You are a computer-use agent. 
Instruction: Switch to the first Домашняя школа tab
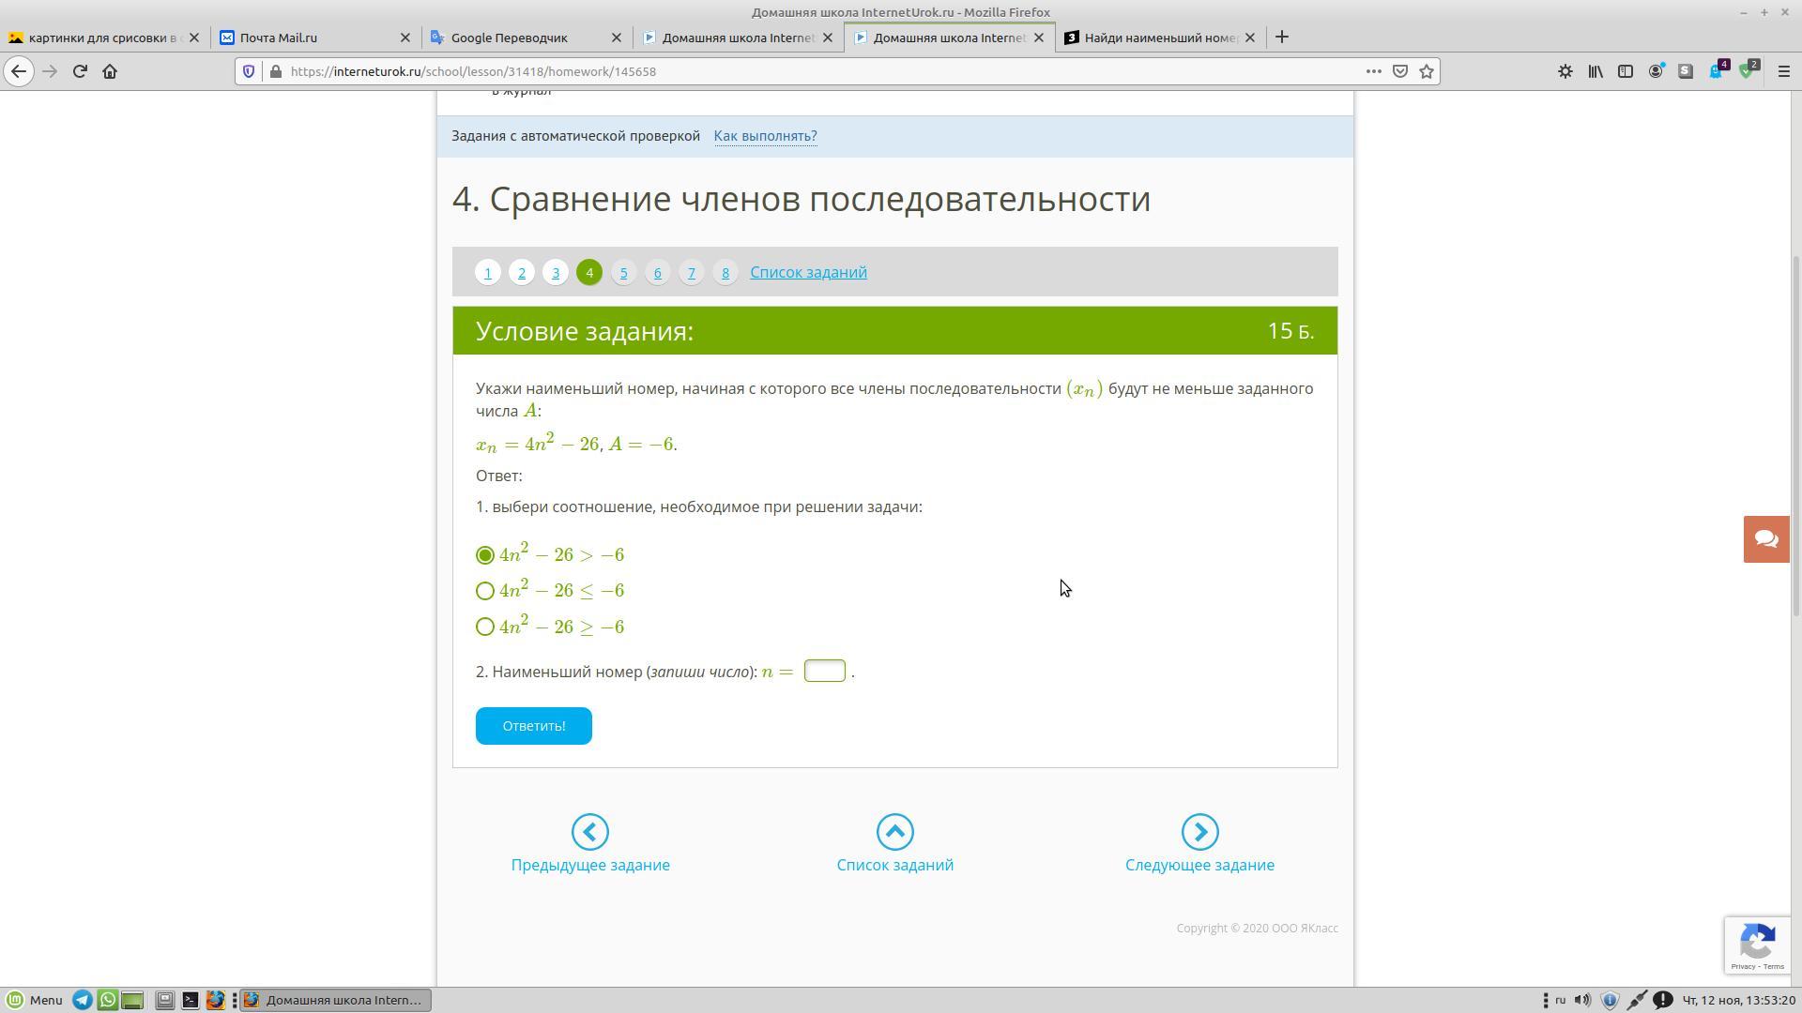pos(738,38)
